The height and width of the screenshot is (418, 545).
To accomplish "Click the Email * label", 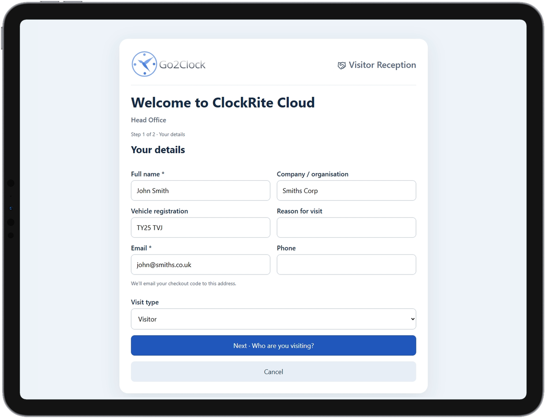I will click(x=141, y=248).
